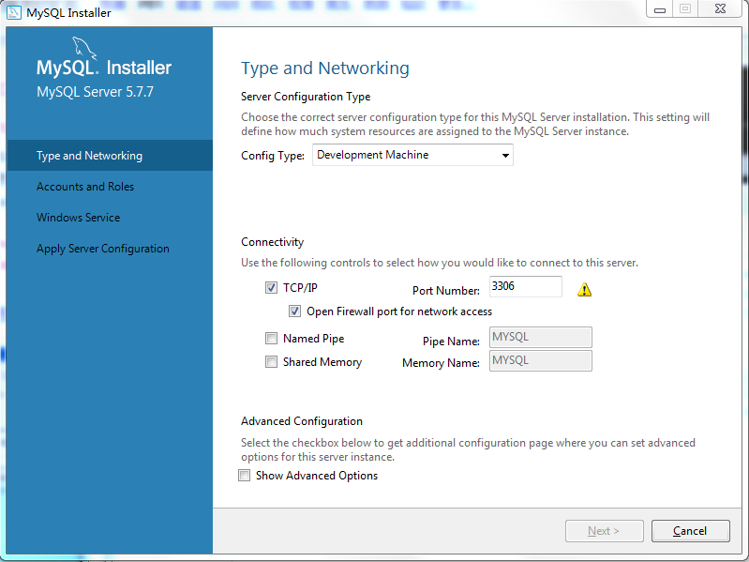This screenshot has height=562, width=749.
Task: Click the Pipe Name field
Action: point(541,338)
